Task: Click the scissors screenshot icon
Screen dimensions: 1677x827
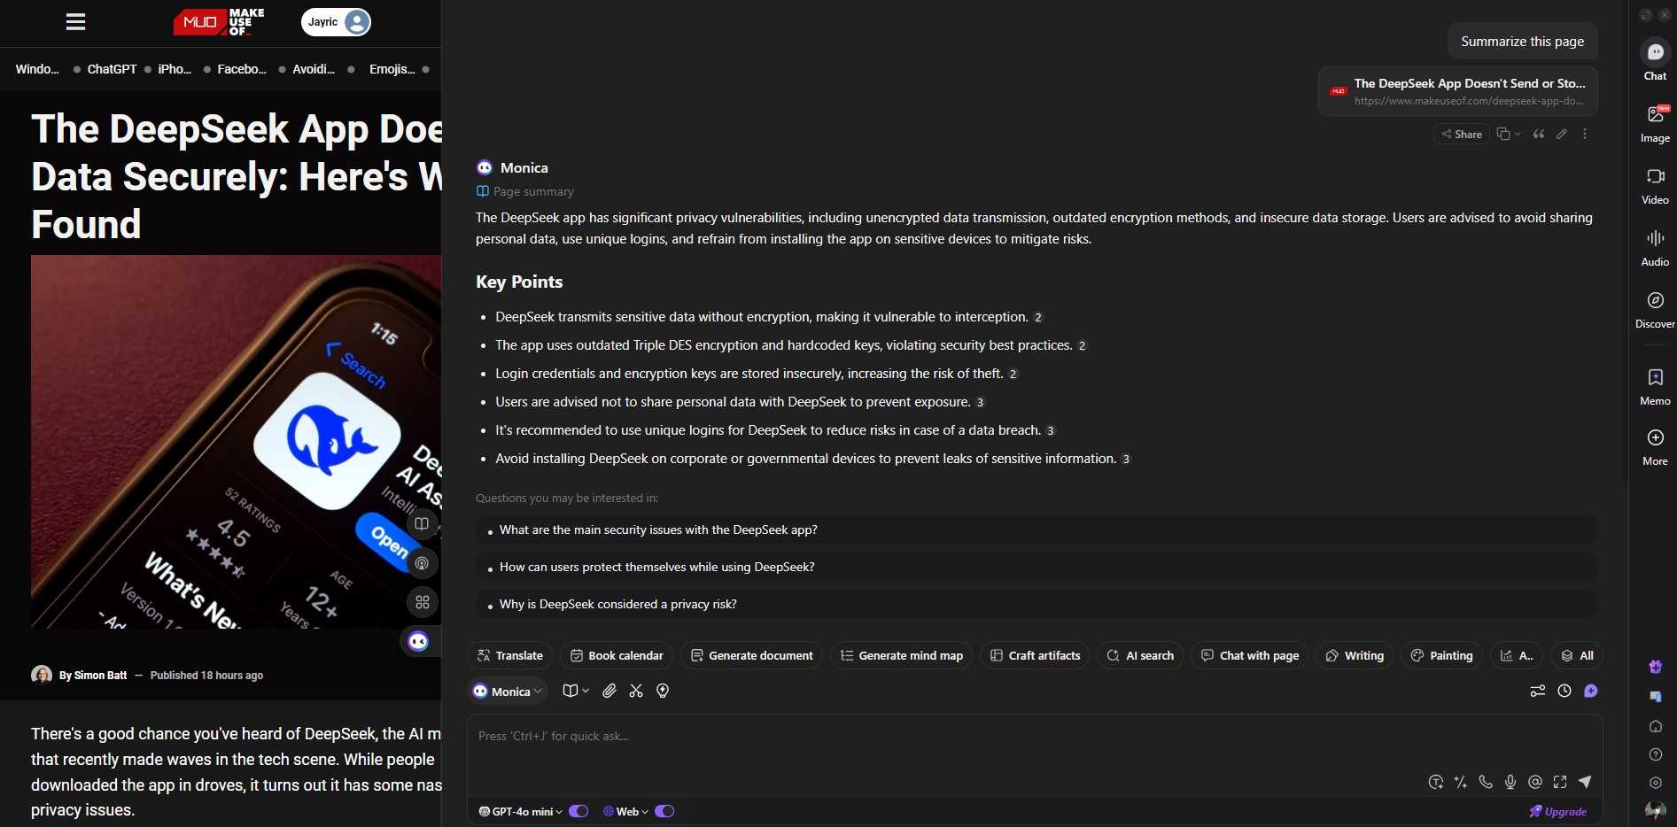Action: (636, 691)
